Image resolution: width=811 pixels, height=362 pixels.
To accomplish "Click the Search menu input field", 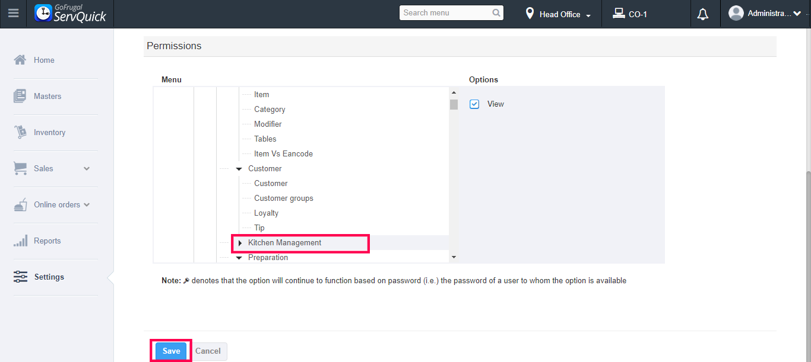I will tap(445, 12).
